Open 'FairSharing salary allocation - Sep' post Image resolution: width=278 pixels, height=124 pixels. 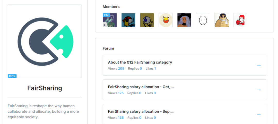click(141, 111)
